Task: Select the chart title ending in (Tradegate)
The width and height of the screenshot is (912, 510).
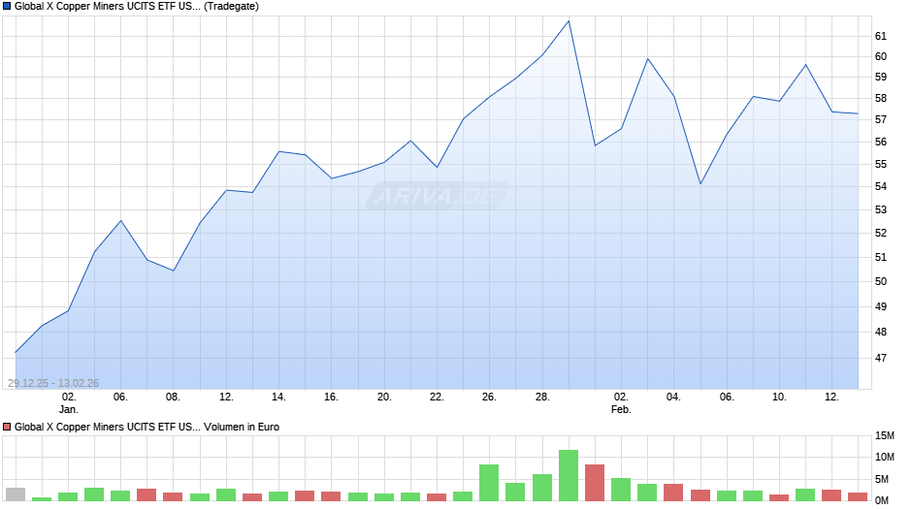Action: coord(137,7)
